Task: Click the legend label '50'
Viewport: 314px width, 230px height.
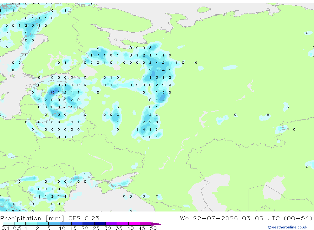Action: (153, 228)
